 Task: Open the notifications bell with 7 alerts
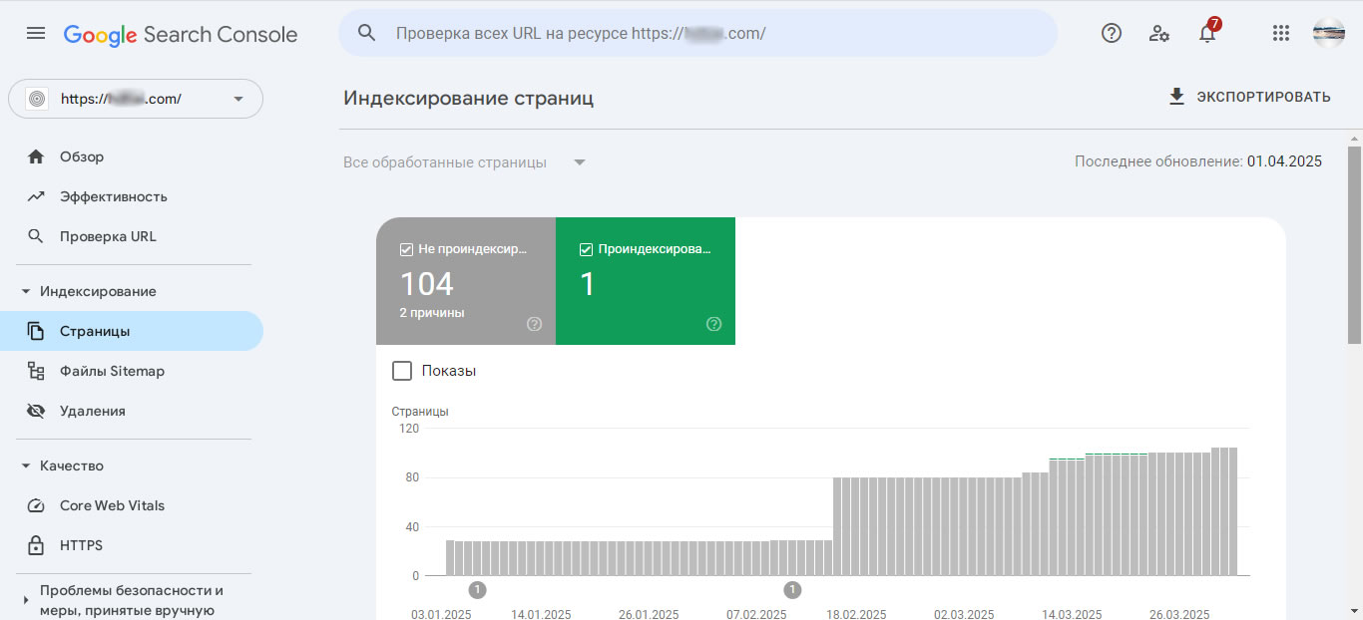[1206, 32]
